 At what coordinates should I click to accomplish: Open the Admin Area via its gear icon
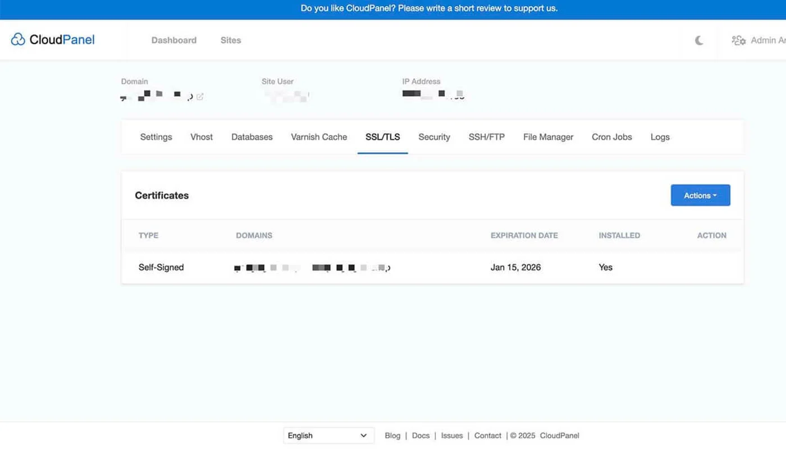pos(739,40)
